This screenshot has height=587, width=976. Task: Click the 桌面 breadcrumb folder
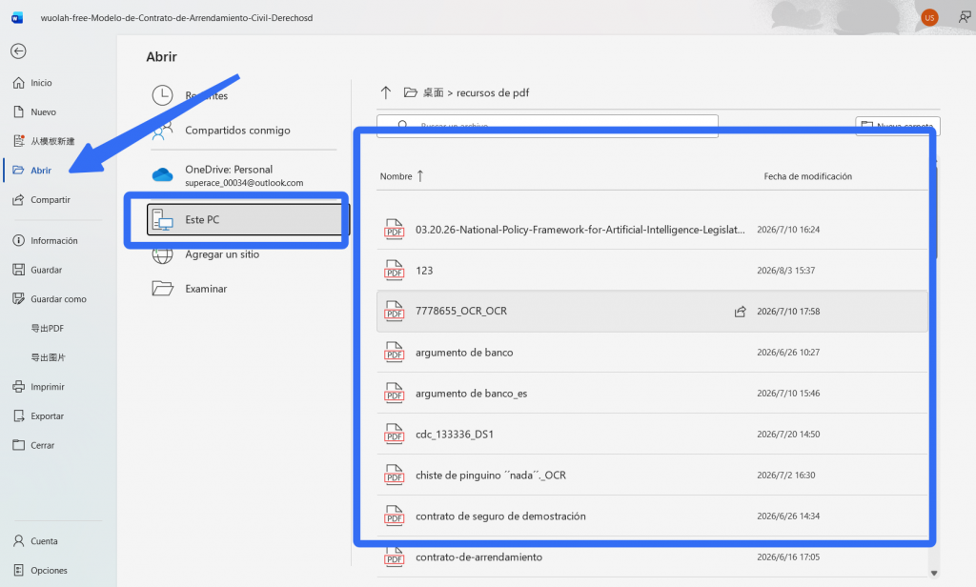pyautogui.click(x=434, y=92)
